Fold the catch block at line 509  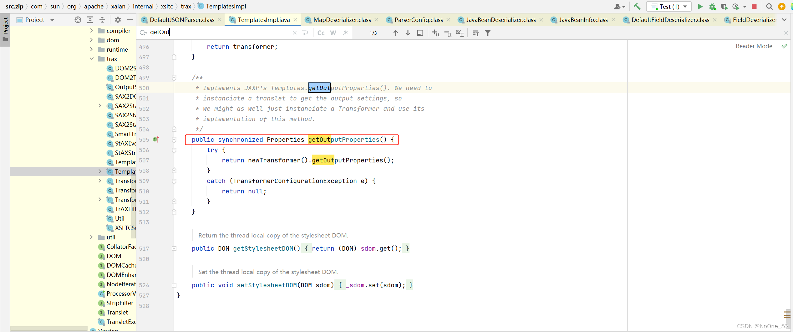point(174,181)
